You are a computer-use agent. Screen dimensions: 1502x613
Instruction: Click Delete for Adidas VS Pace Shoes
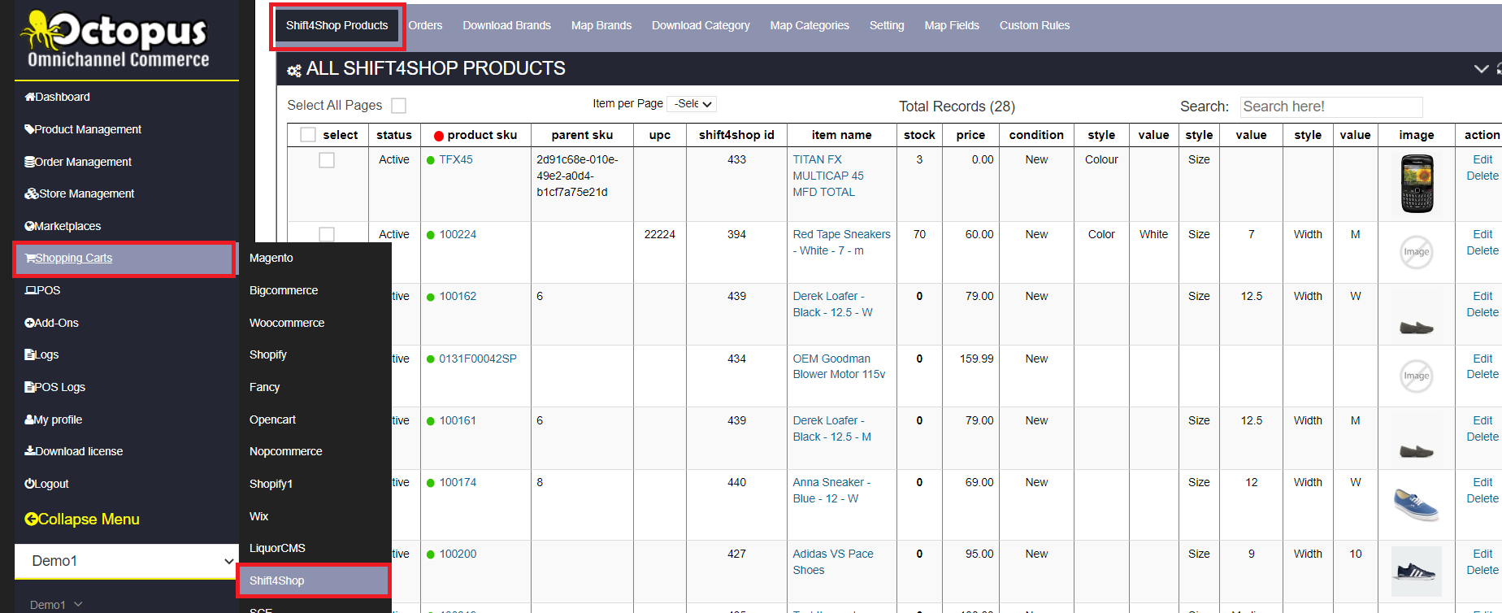(1482, 570)
